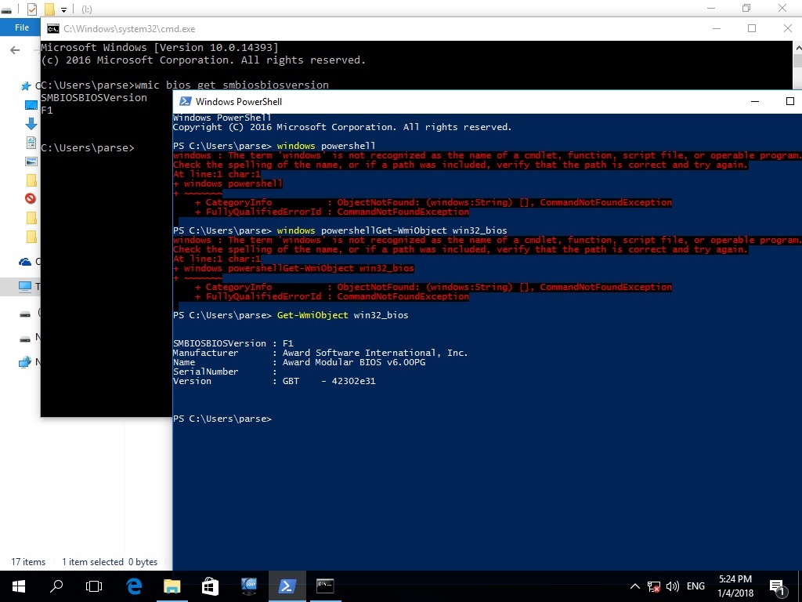
Task: Minimize the Windows PowerShell window
Action: pyautogui.click(x=754, y=101)
